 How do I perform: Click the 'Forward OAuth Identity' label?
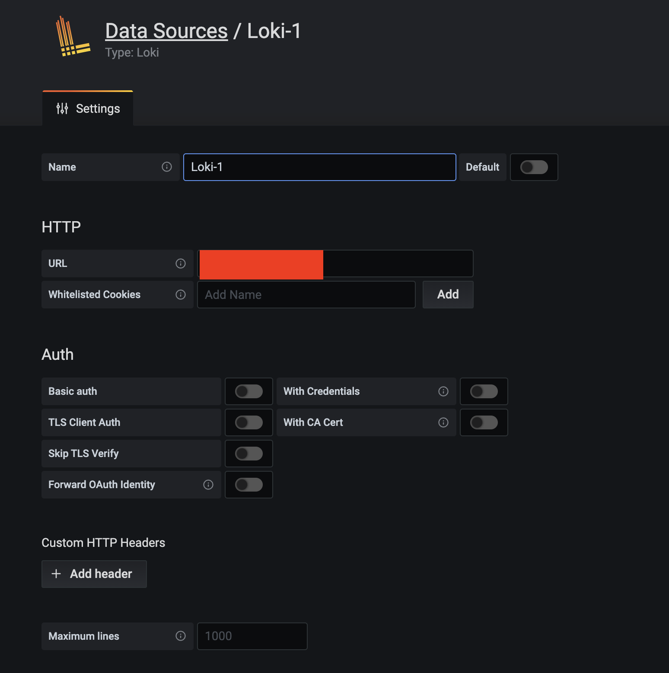point(102,485)
